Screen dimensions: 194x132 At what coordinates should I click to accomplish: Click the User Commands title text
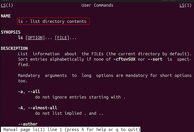point(97,5)
